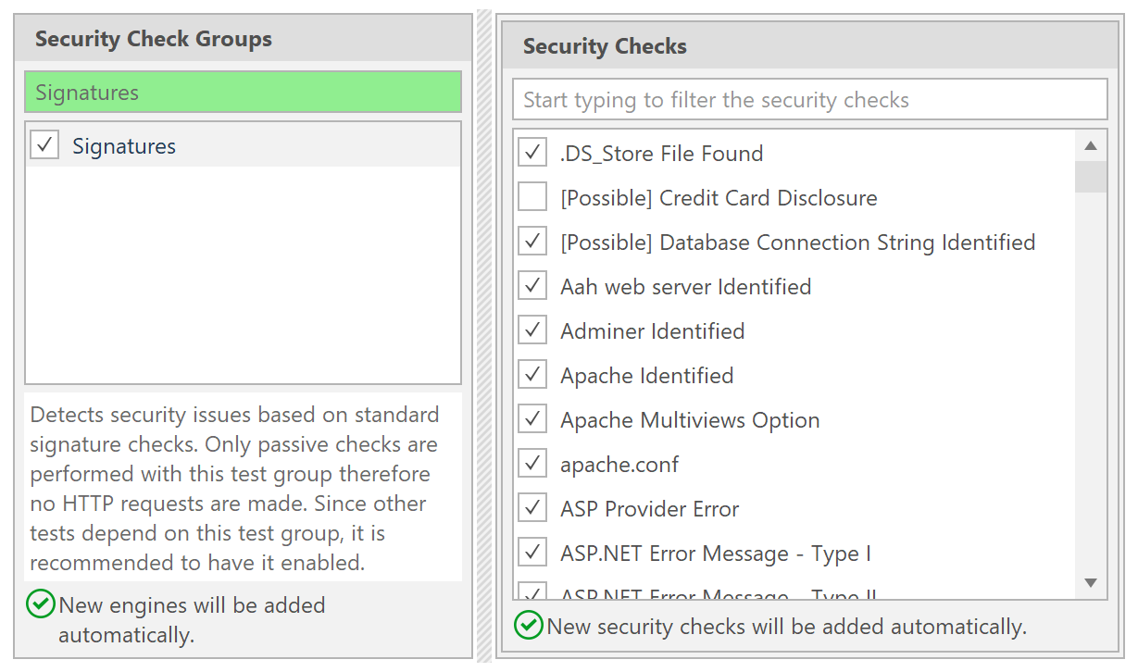Uncheck the .DS_Store File Found check
Image resolution: width=1138 pixels, height=672 pixels.
click(532, 152)
